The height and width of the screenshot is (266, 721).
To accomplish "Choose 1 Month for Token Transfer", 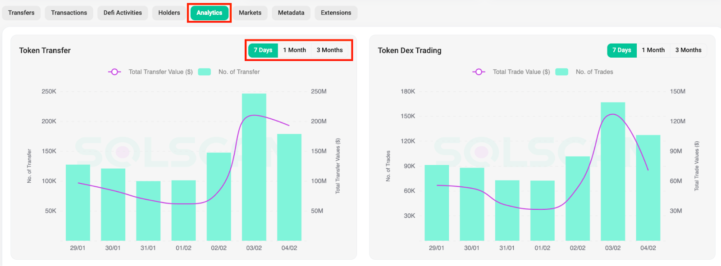I will pyautogui.click(x=294, y=50).
